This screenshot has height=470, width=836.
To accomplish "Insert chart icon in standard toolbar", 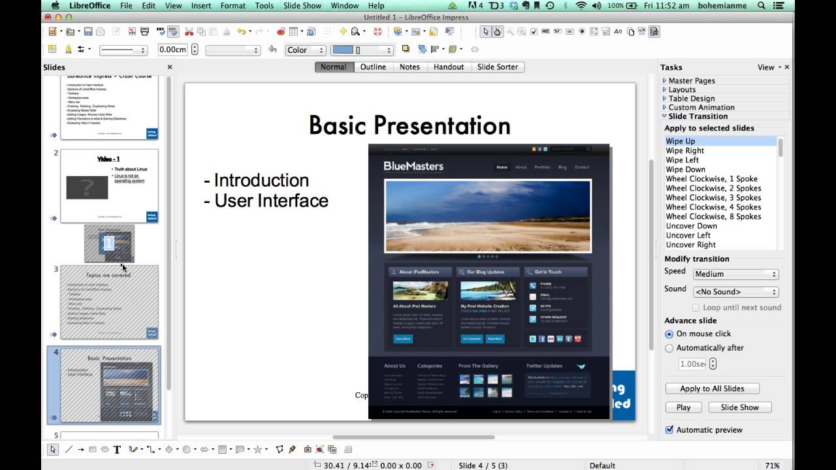I will 281,31.
